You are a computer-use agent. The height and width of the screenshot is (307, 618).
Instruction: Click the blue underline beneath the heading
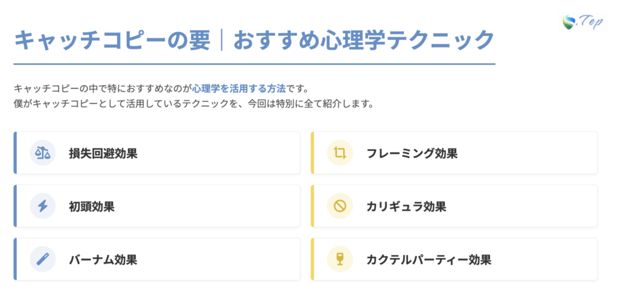pyautogui.click(x=254, y=63)
